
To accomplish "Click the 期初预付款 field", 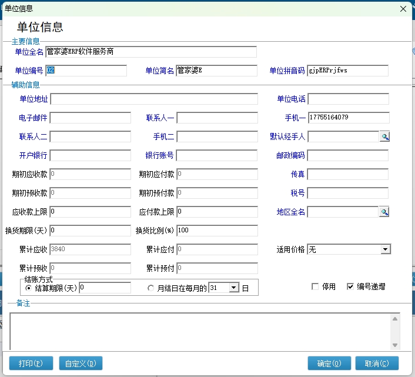I will (x=217, y=193).
